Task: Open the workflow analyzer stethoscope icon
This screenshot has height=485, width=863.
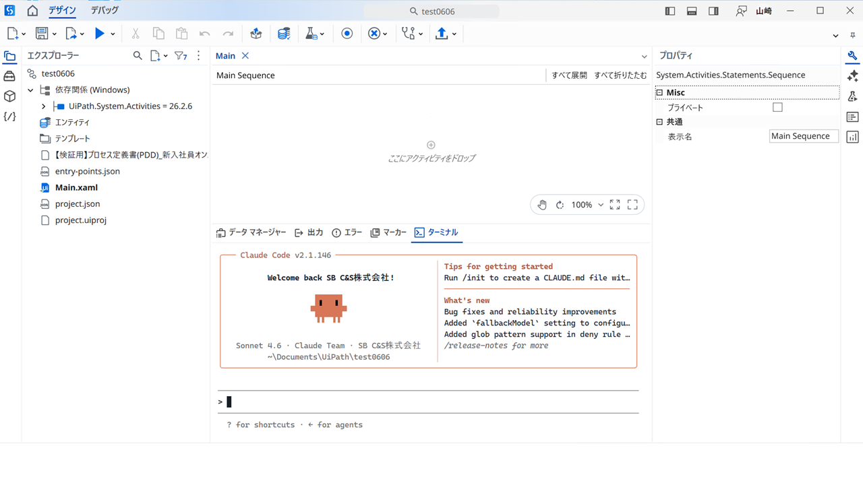Action: [408, 34]
